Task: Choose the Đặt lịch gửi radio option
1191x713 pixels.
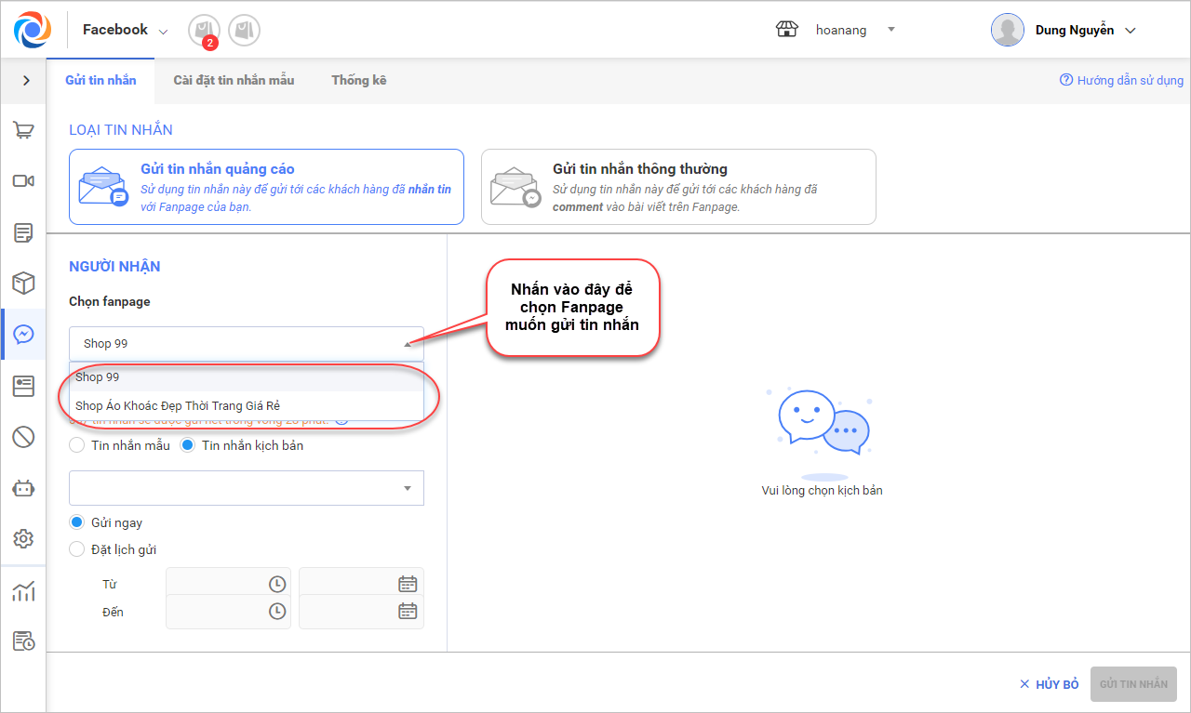Action: (77, 549)
